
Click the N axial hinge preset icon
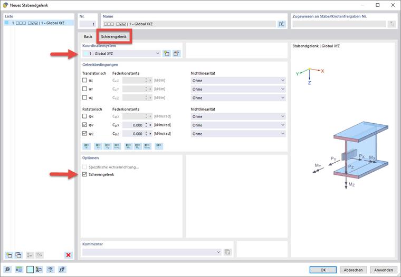tap(87, 146)
